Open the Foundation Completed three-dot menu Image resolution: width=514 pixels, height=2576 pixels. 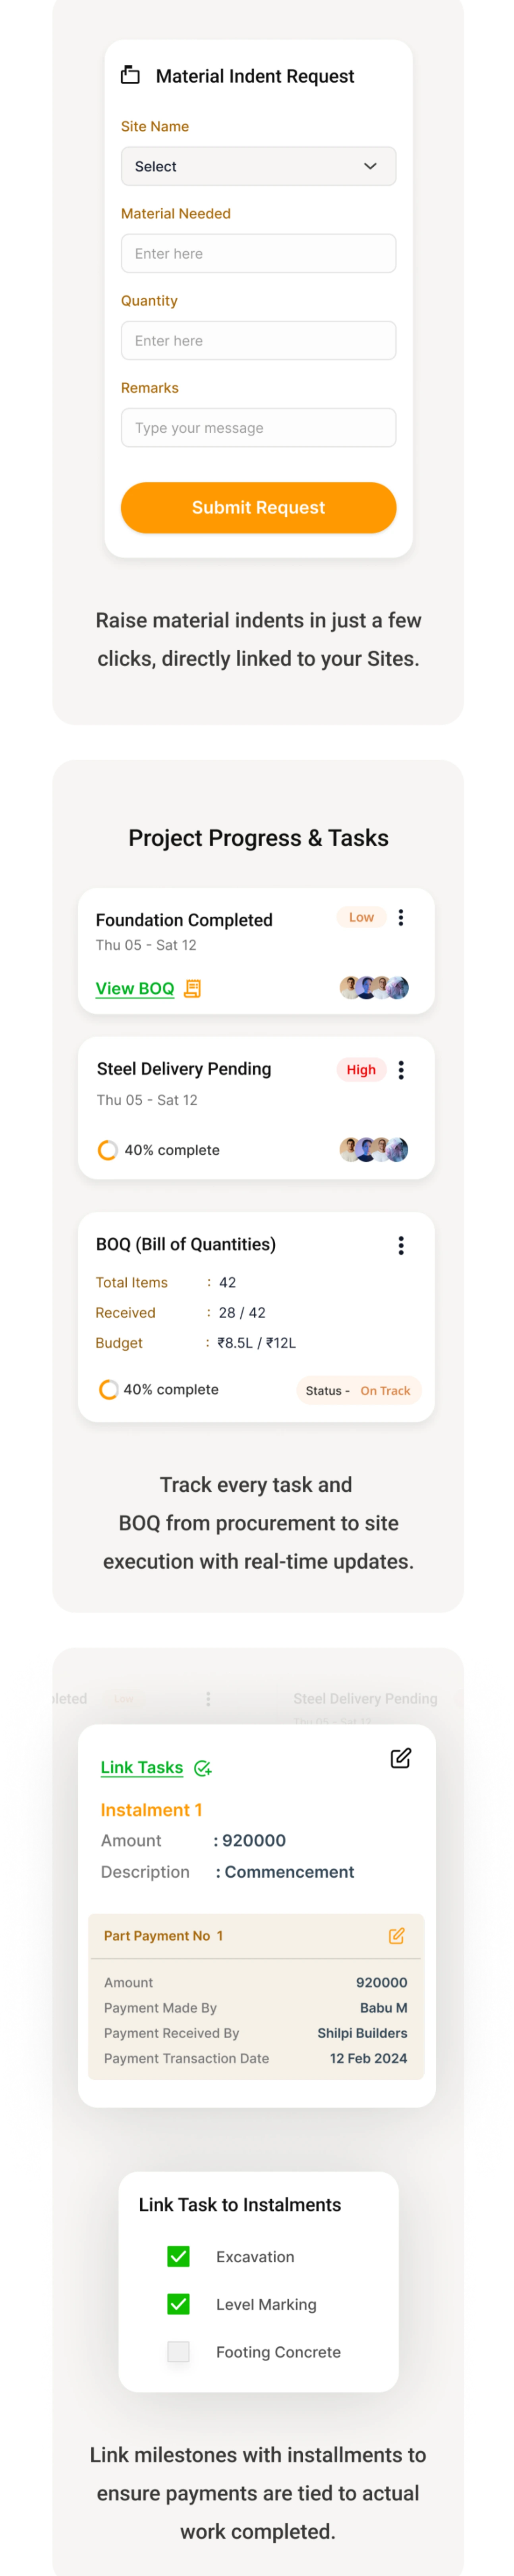[401, 917]
